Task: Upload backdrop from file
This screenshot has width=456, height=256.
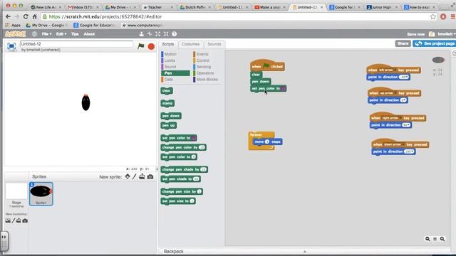Action: pyautogui.click(x=19, y=220)
